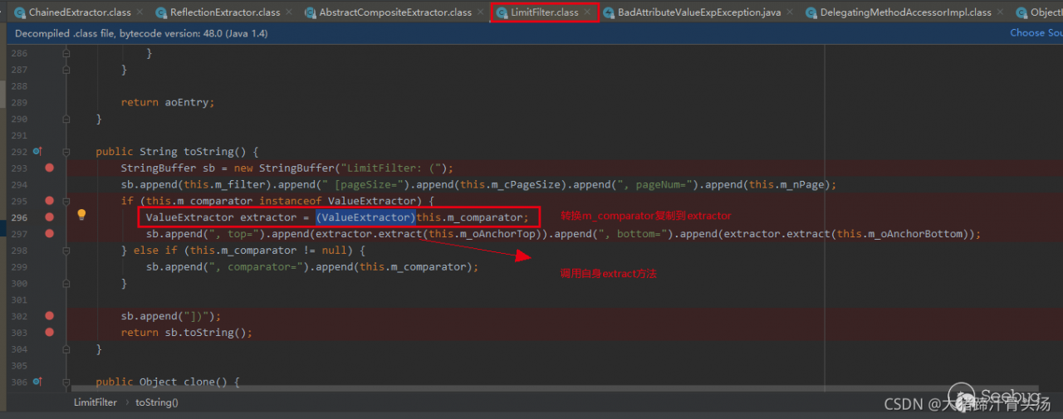The height and width of the screenshot is (419, 1063).
Task: Close the BadAttributeValueExpException.java tab
Action: [790, 12]
